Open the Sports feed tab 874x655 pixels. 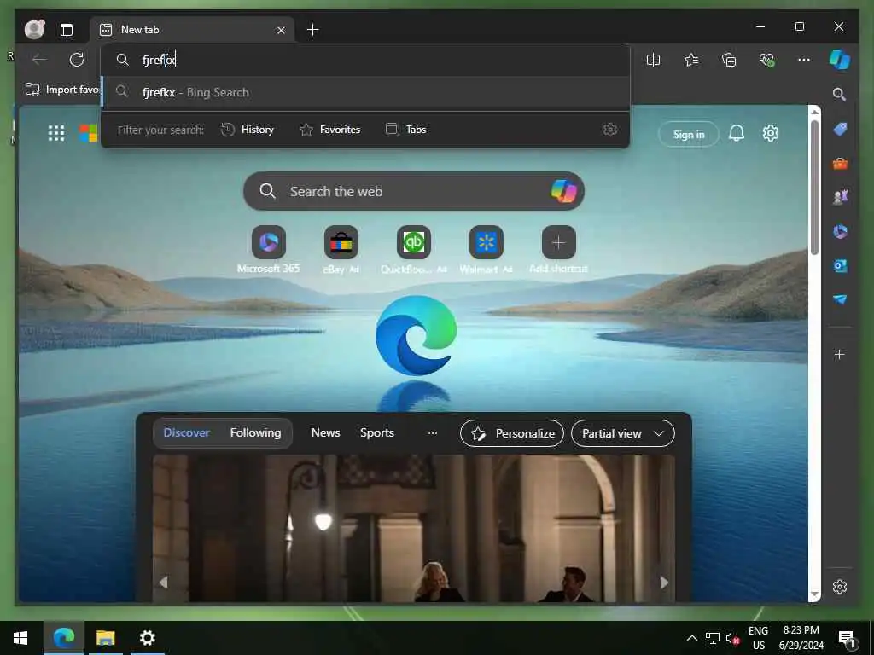pyautogui.click(x=376, y=432)
